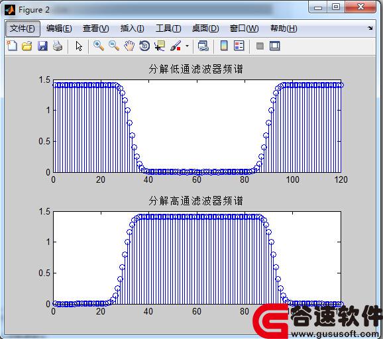Click the New Figure icon
Image resolution: width=383 pixels, height=339 pixels.
[12, 46]
